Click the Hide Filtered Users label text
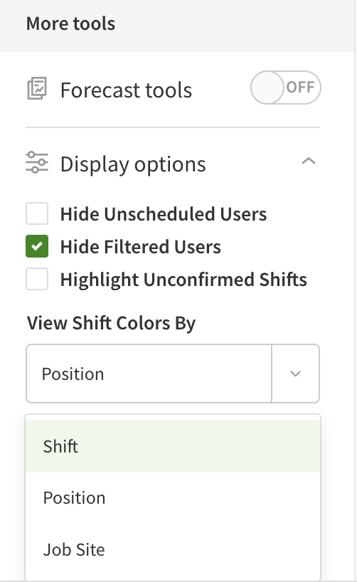Screen dimensions: 357x582 coord(141,247)
